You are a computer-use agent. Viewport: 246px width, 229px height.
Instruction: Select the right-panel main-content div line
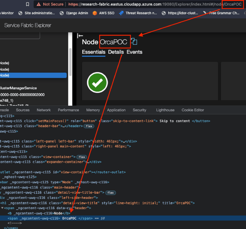[65, 146]
